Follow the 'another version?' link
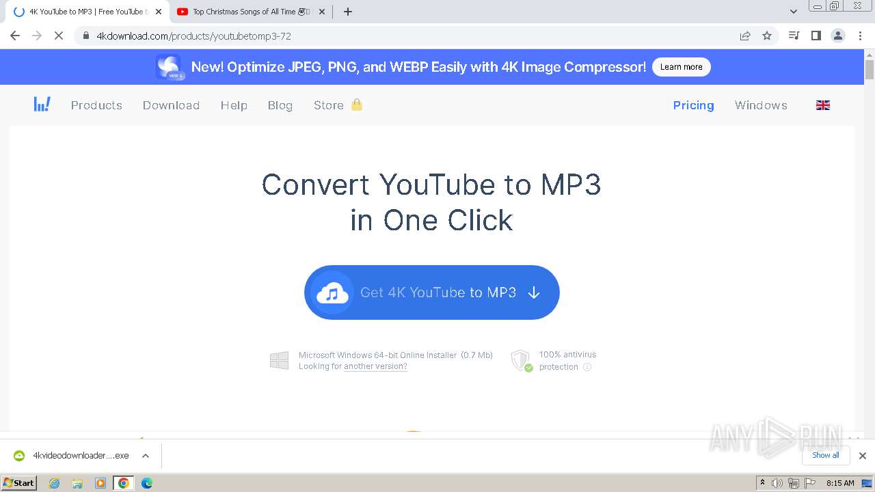 375,366
